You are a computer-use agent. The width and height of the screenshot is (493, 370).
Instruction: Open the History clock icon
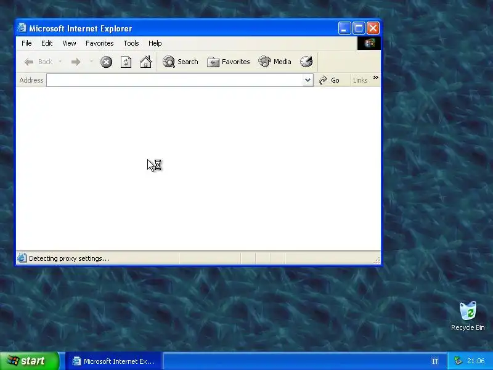click(x=306, y=62)
